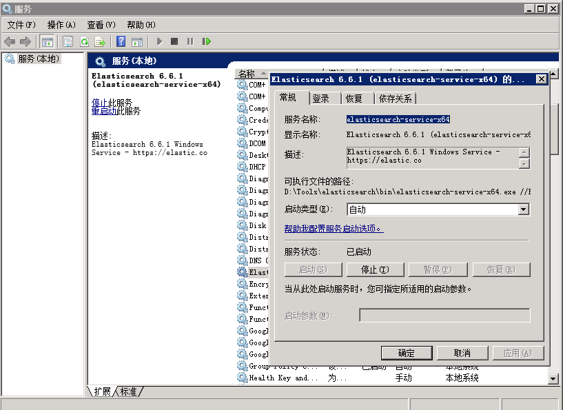Switch to the 扩展 view tab at bottom
563x410 pixels.
coord(102,391)
